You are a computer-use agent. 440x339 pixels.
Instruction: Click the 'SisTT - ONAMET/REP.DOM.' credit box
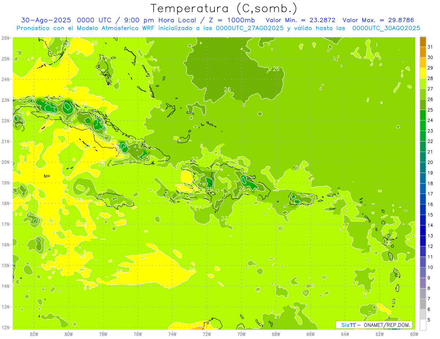pyautogui.click(x=374, y=325)
